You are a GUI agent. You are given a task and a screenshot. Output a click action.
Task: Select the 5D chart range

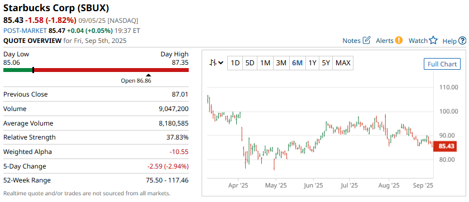pyautogui.click(x=250, y=63)
